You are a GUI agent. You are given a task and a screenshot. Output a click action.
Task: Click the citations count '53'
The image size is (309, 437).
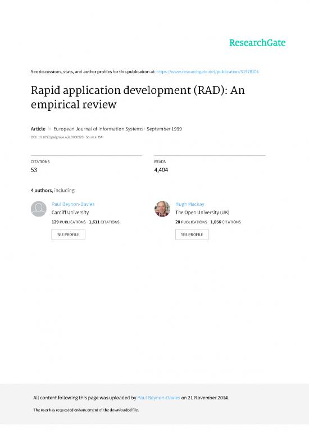pyautogui.click(x=34, y=170)
